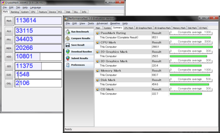Click the Save Result floppy disk icon
The height and width of the screenshot is (133, 220).
pyautogui.click(x=68, y=45)
